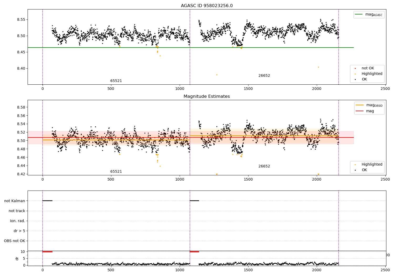Click the 'not OK' legend entry
This screenshot has width=394, height=276.
coord(368,68)
